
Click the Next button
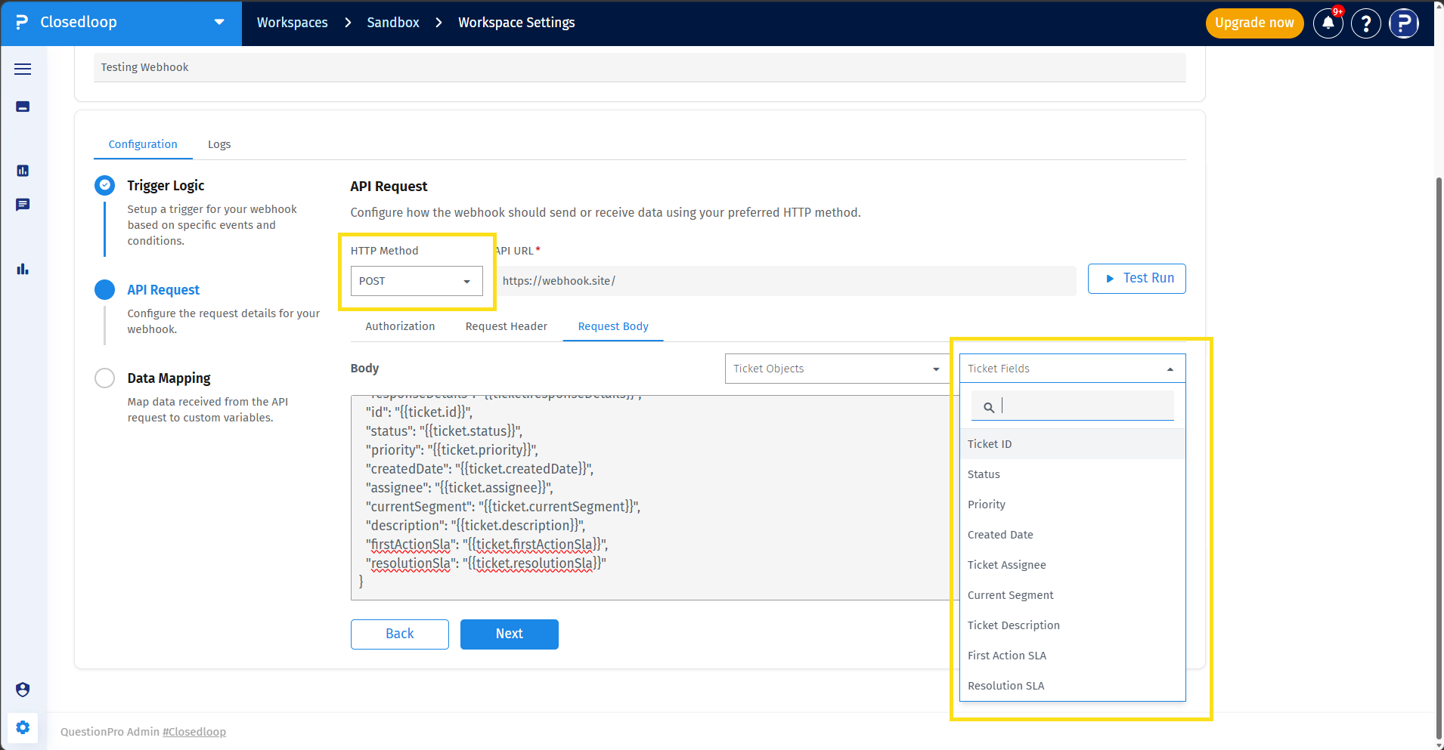pyautogui.click(x=510, y=634)
